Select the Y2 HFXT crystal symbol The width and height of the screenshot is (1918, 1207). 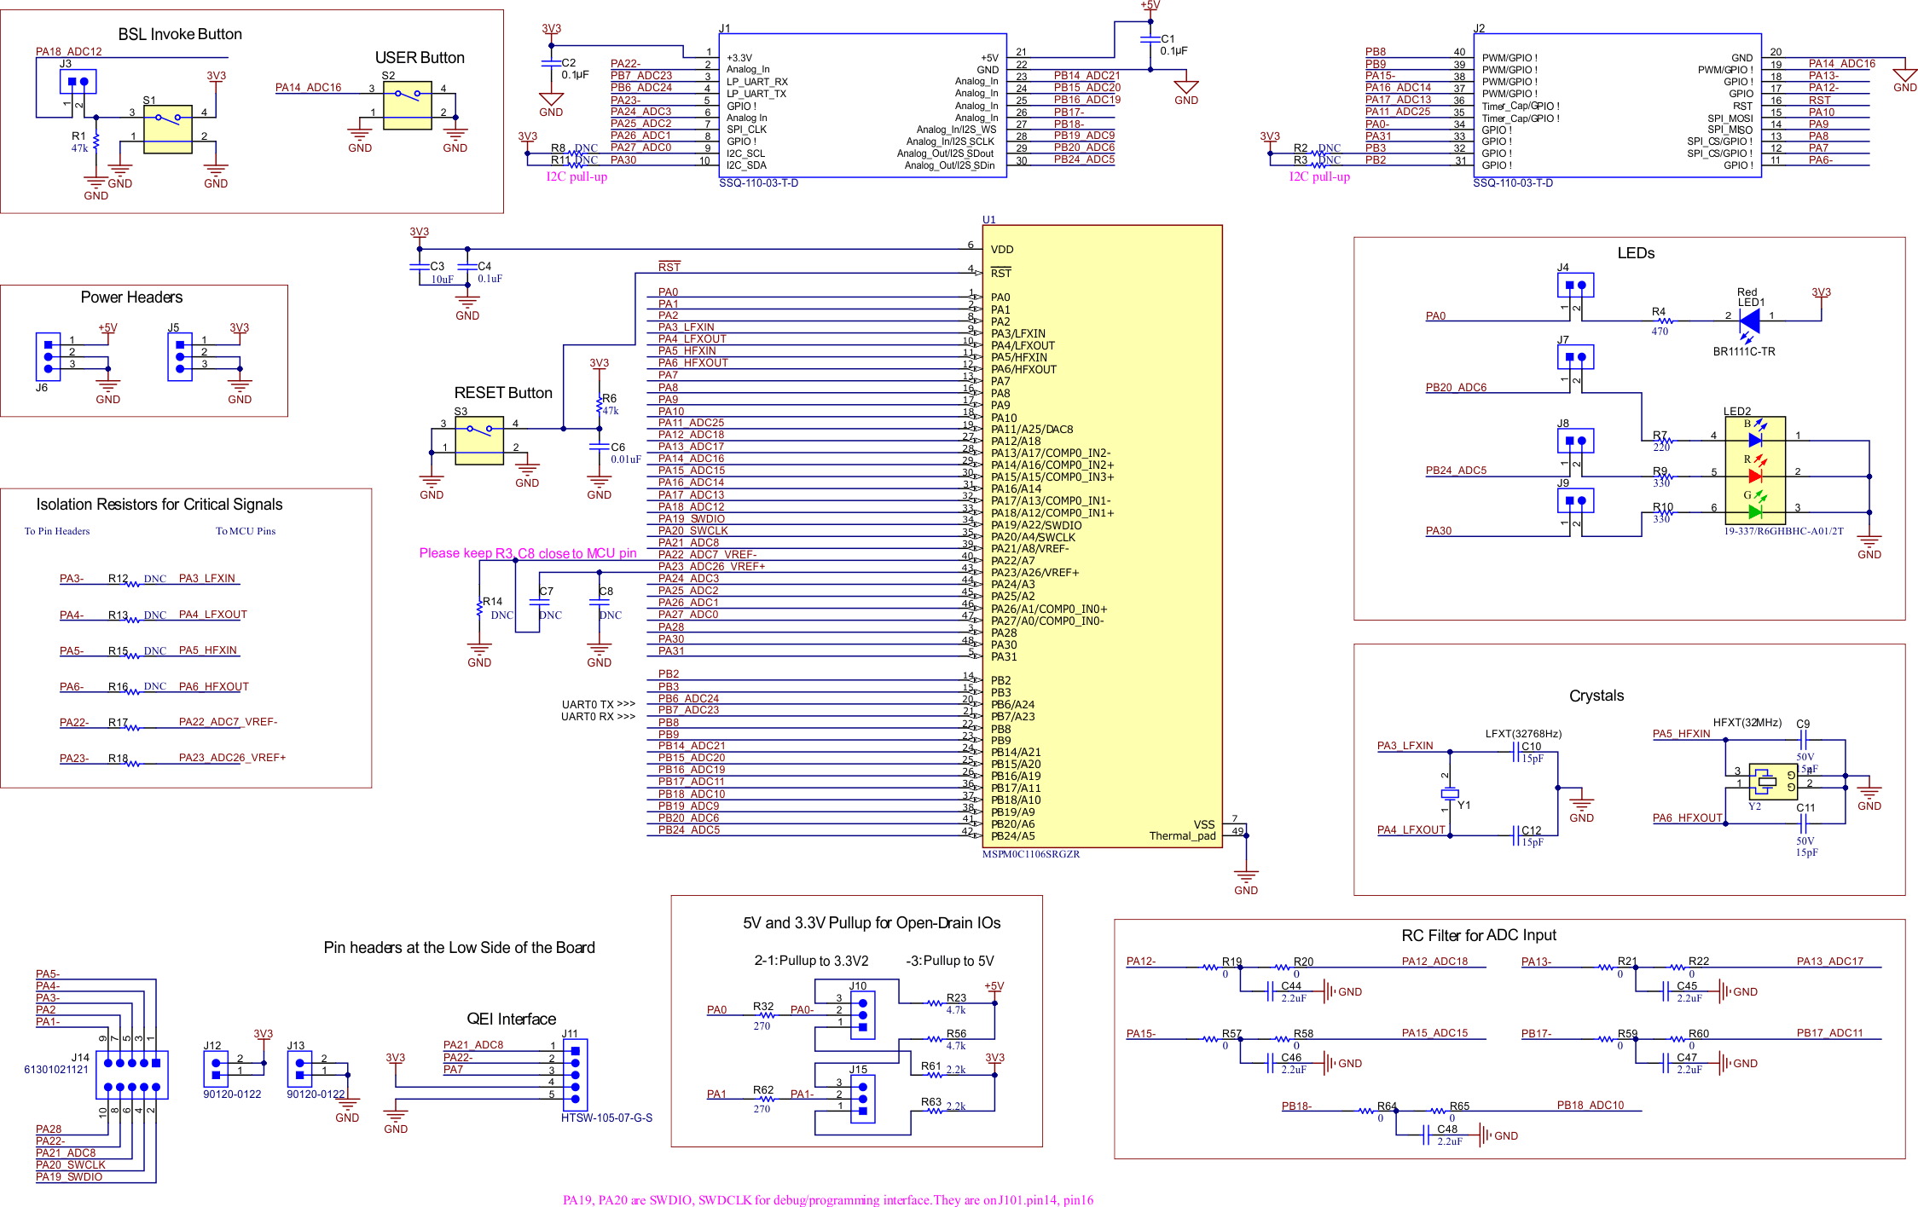click(x=1772, y=781)
